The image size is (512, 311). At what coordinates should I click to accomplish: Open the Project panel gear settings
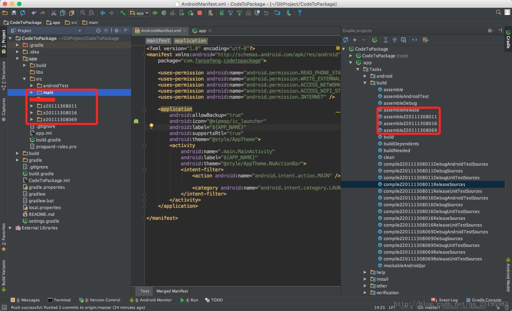tap(117, 31)
